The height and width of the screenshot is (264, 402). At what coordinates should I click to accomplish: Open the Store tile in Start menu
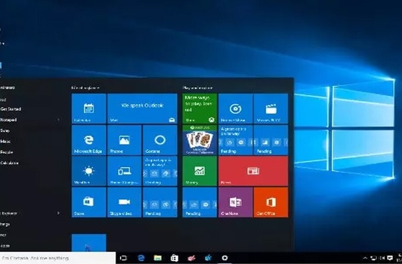(x=89, y=202)
